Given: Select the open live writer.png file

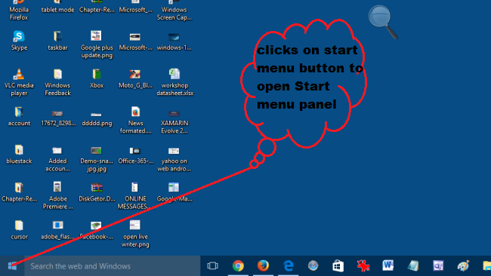Looking at the screenshot, I should tap(135, 234).
